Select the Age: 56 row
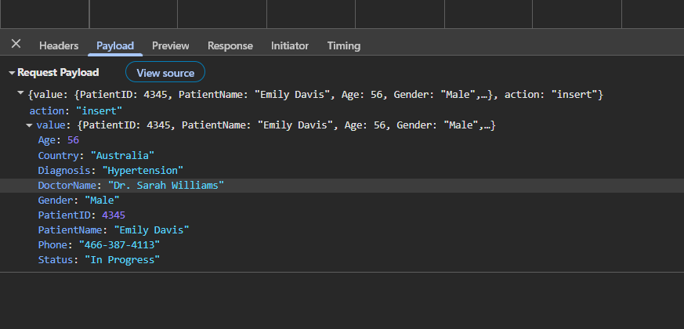 click(x=342, y=140)
